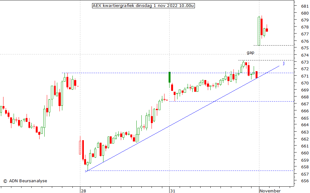Click the 662 price label on the y-axis
Image resolution: width=310 pixels, height=193 pixels.
pos(305,139)
